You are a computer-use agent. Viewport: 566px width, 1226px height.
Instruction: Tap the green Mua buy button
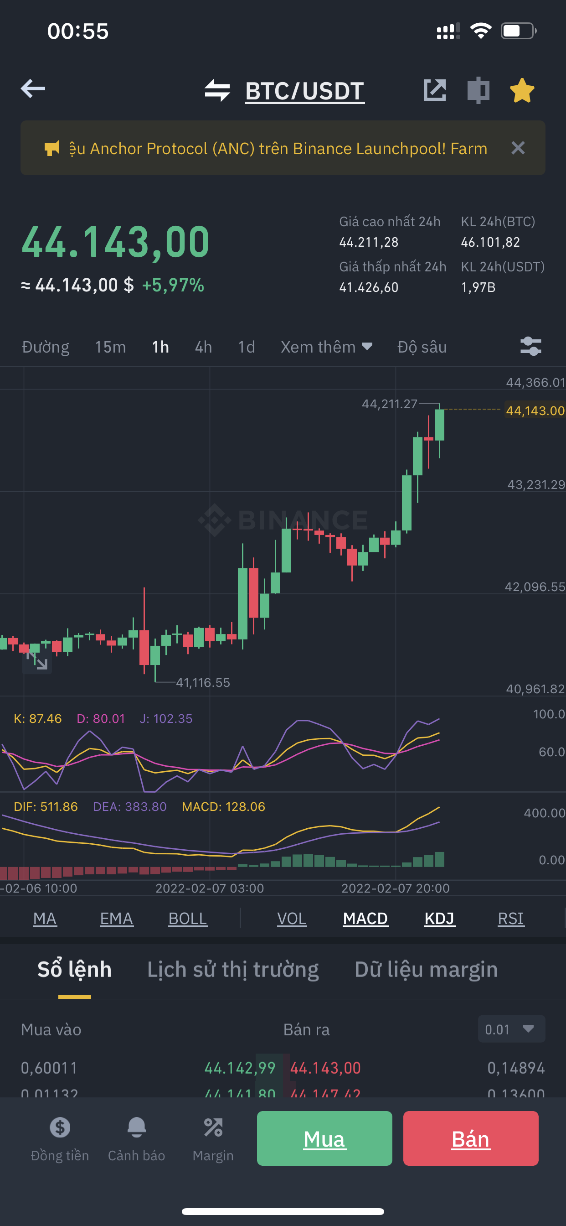pyautogui.click(x=324, y=1138)
